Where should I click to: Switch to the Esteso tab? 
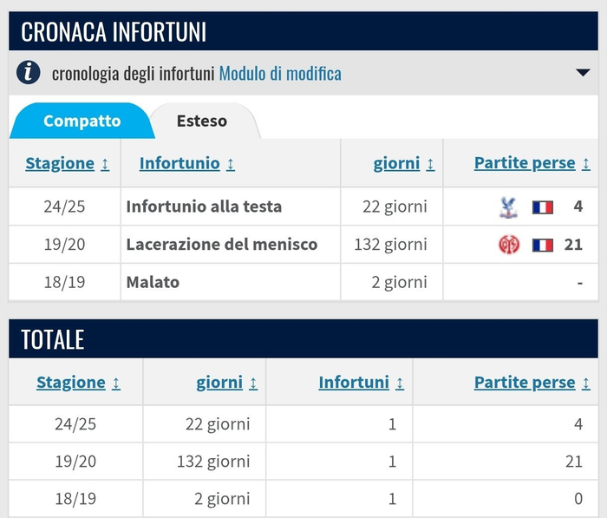(202, 121)
